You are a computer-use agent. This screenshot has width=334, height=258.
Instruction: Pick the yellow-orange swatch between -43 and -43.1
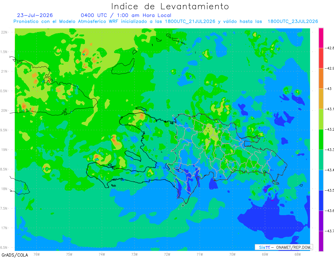[321, 99]
